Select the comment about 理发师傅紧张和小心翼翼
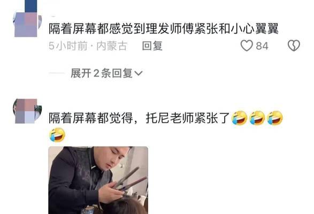314x214 pixels. pyautogui.click(x=164, y=29)
